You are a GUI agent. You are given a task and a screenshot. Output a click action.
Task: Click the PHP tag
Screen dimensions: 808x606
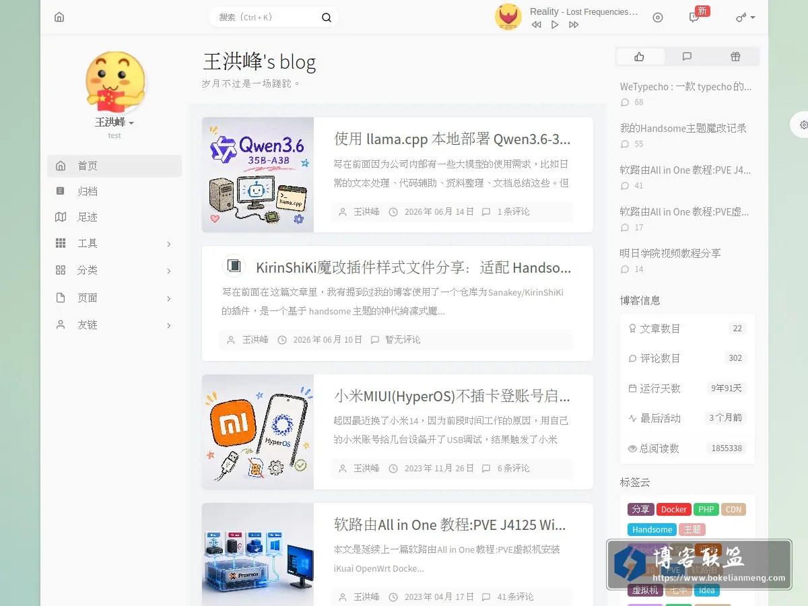[x=706, y=510]
